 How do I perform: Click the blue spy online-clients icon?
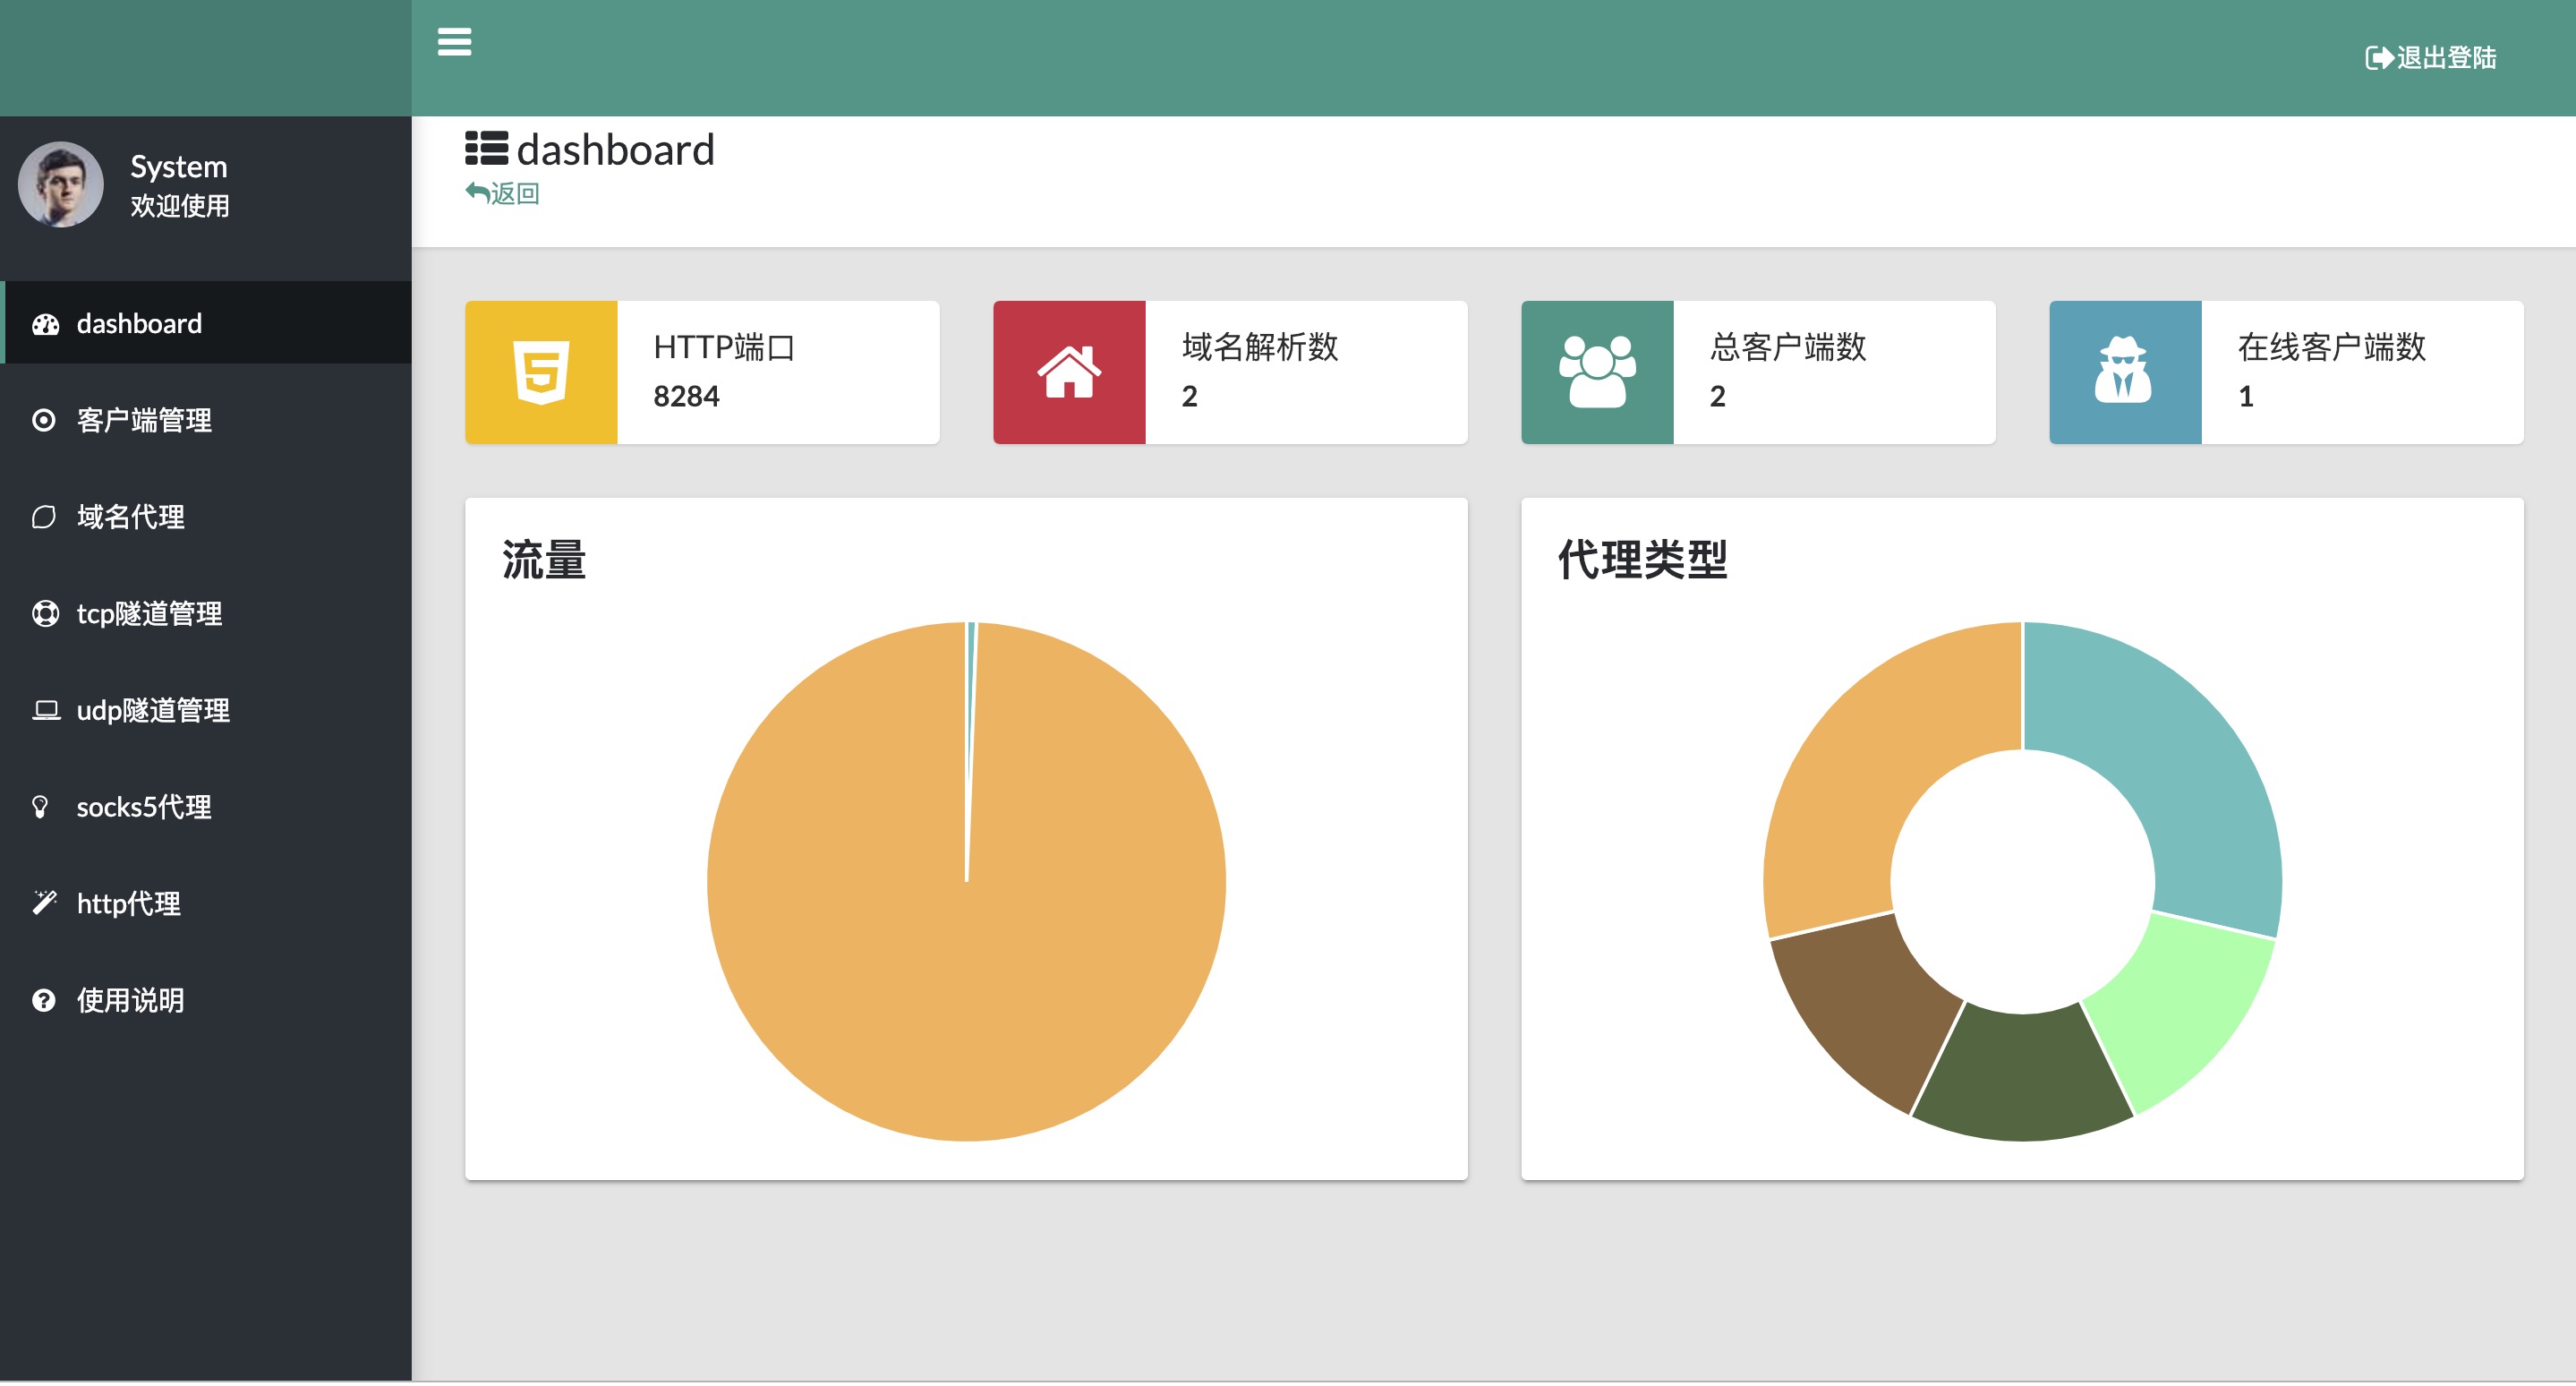(x=2124, y=372)
